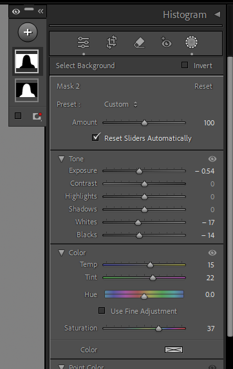Click the Temp value 15
Screen dimensions: 233x369
click(x=211, y=265)
